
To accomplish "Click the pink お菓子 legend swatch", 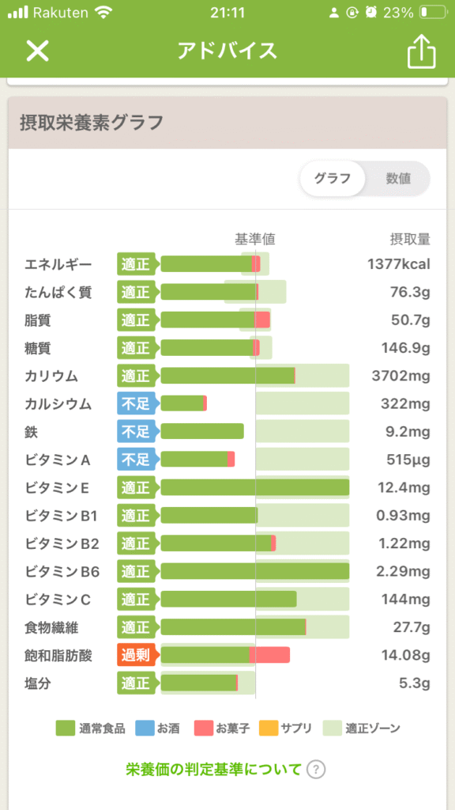I will pos(204,729).
